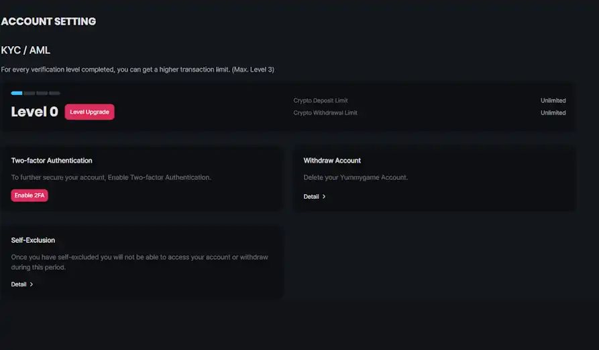
Task: Enable 2FA for the account
Action: (x=30, y=195)
